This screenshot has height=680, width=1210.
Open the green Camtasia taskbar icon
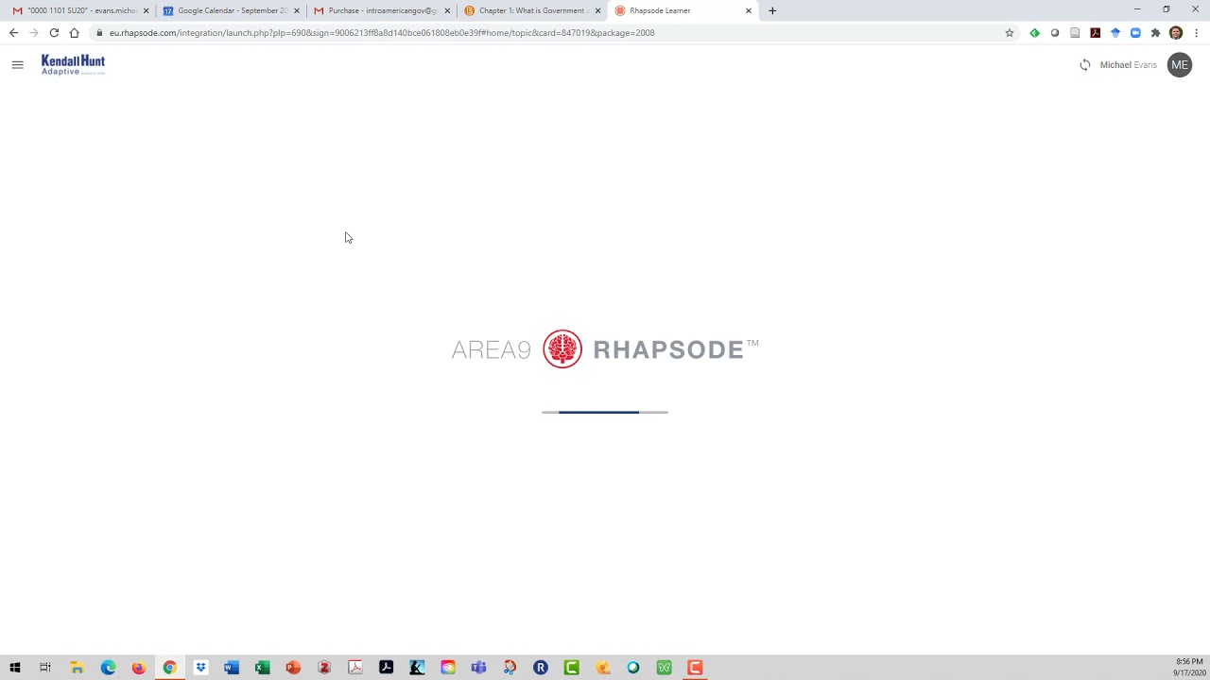pos(571,668)
